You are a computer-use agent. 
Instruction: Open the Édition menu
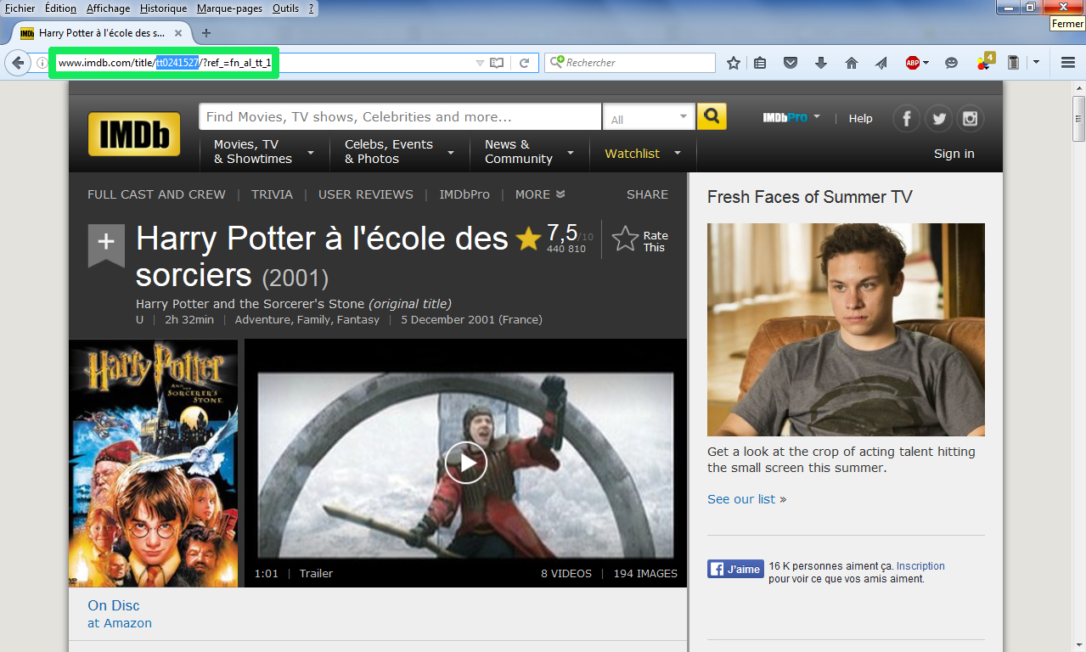pos(60,8)
